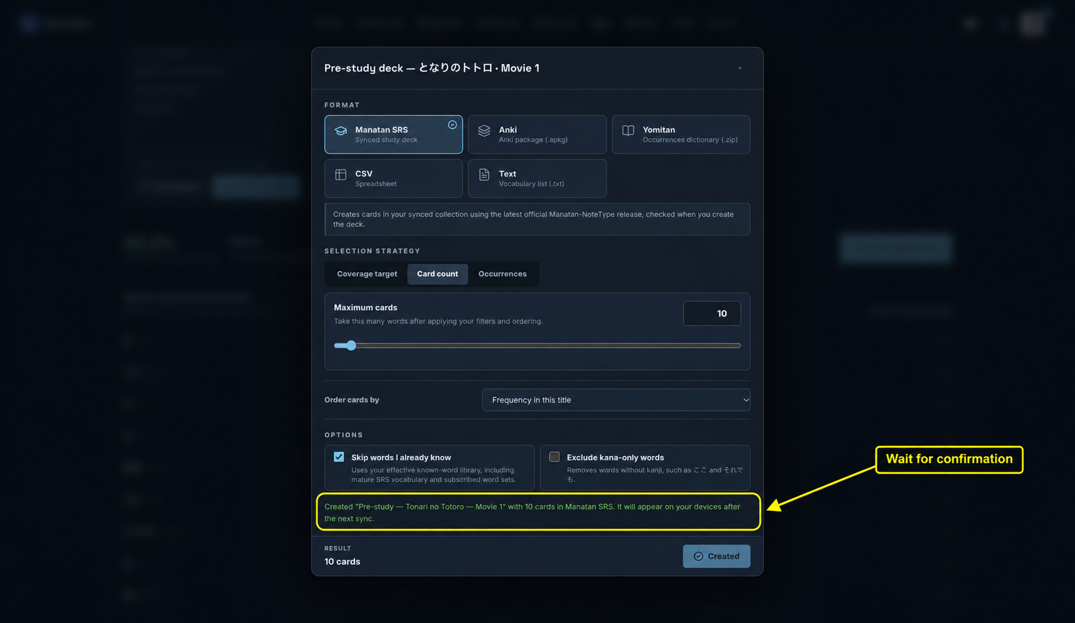Choose the Anki layers icon

[484, 130]
